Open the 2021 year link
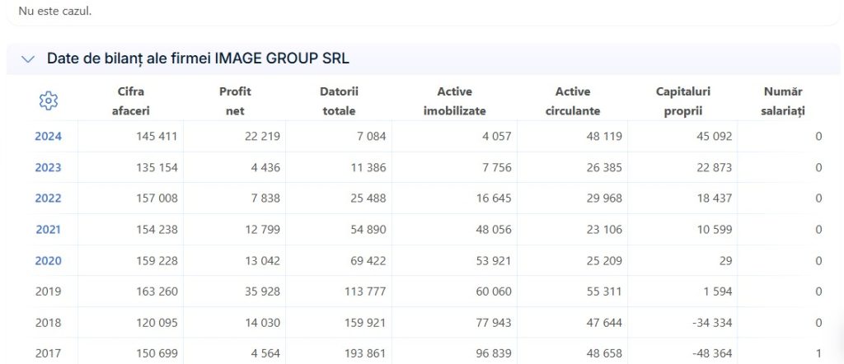 [49, 230]
